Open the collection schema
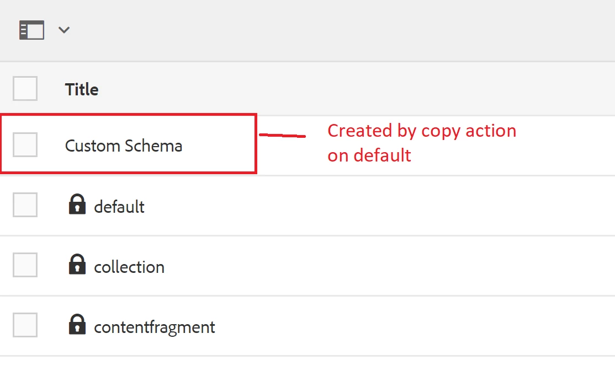 [x=129, y=267]
